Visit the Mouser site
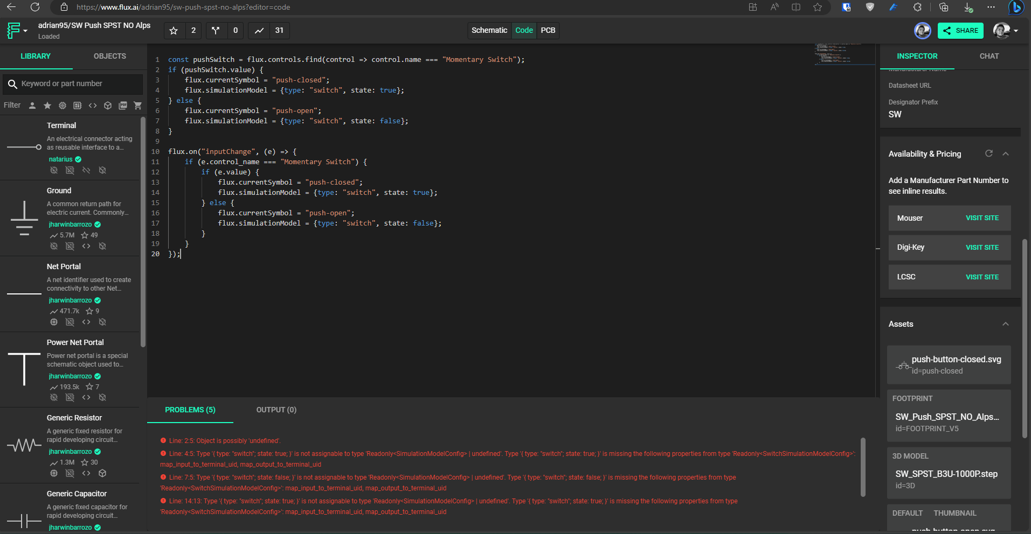 click(982, 218)
